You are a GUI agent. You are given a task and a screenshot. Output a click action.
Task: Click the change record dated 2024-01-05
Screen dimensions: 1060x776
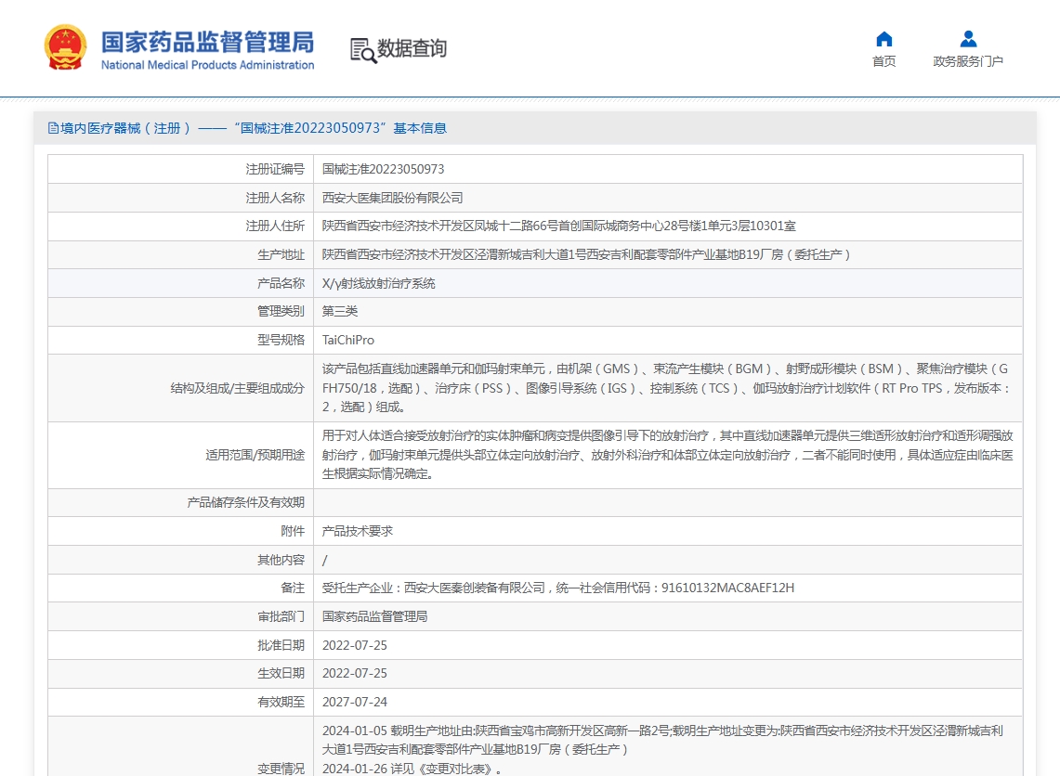click(662, 740)
